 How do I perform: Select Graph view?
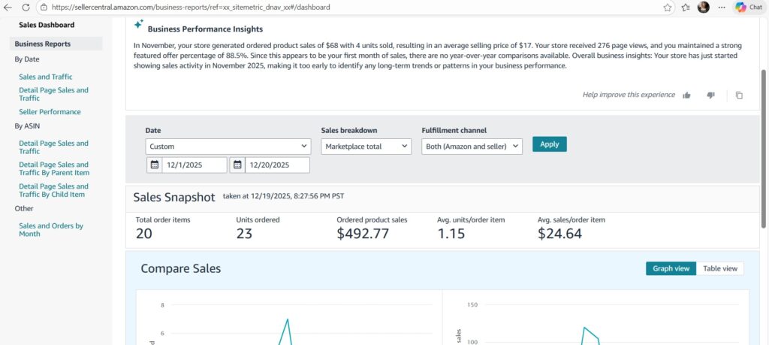pyautogui.click(x=671, y=268)
